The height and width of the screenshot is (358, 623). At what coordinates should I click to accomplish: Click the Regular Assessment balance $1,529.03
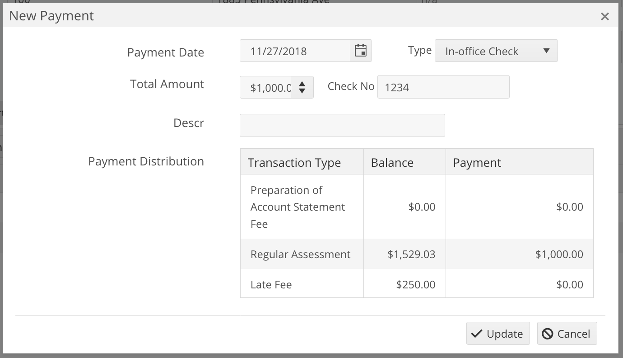[411, 254]
